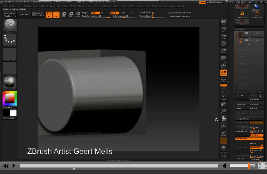Toggle Local transformations button

(223, 73)
